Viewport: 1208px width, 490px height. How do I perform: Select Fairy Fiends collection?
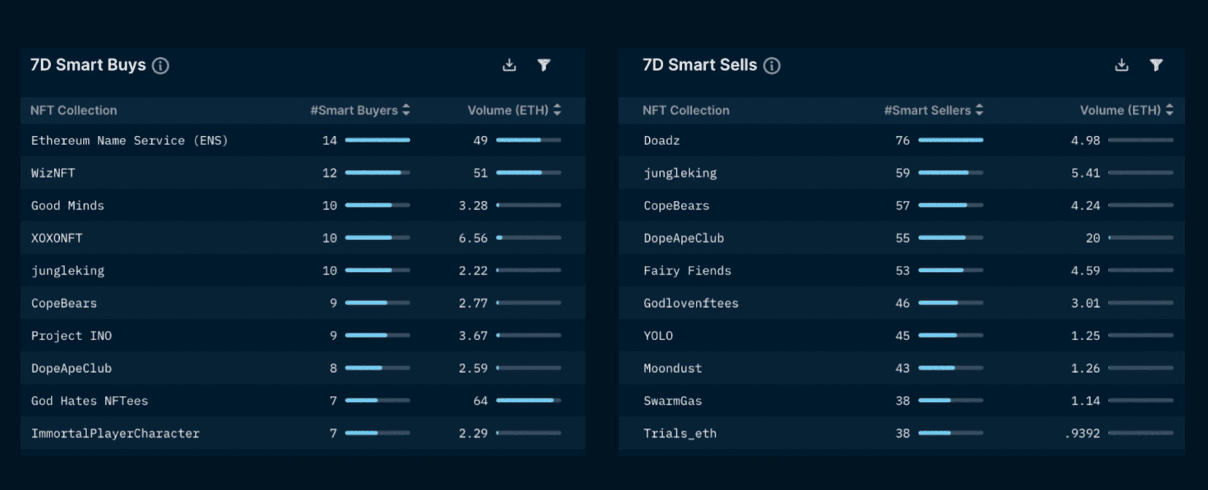pos(687,270)
